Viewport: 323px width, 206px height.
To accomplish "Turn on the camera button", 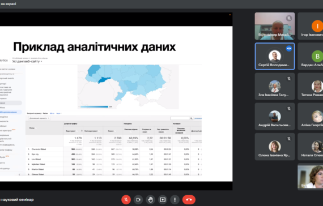I will 138,200.
